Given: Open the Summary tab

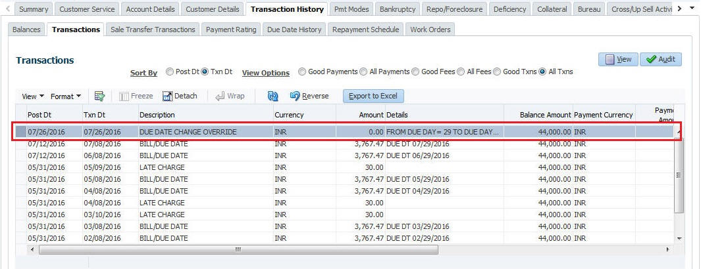Looking at the screenshot, I should click(x=34, y=9).
